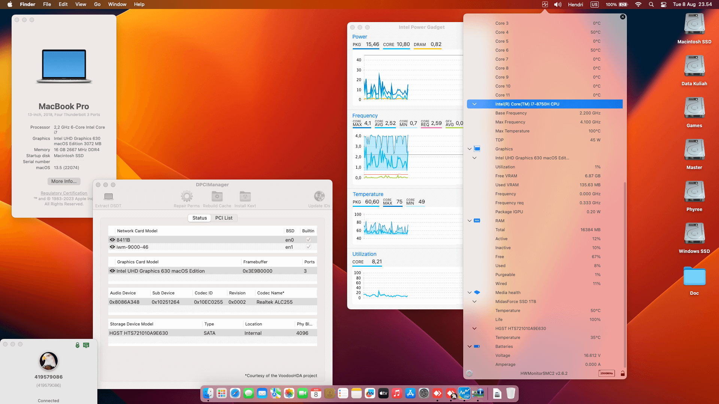Open Spotlight search in menu bar

click(x=651, y=4)
